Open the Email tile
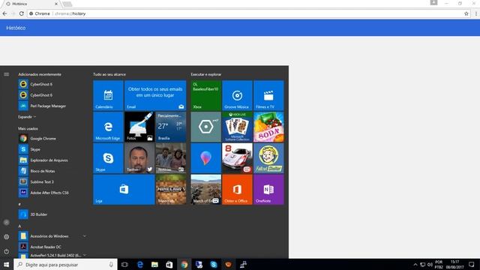Viewport: 480px width, 270px height. pos(155,95)
